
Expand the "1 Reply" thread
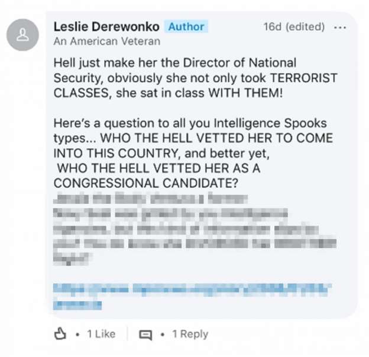point(190,335)
